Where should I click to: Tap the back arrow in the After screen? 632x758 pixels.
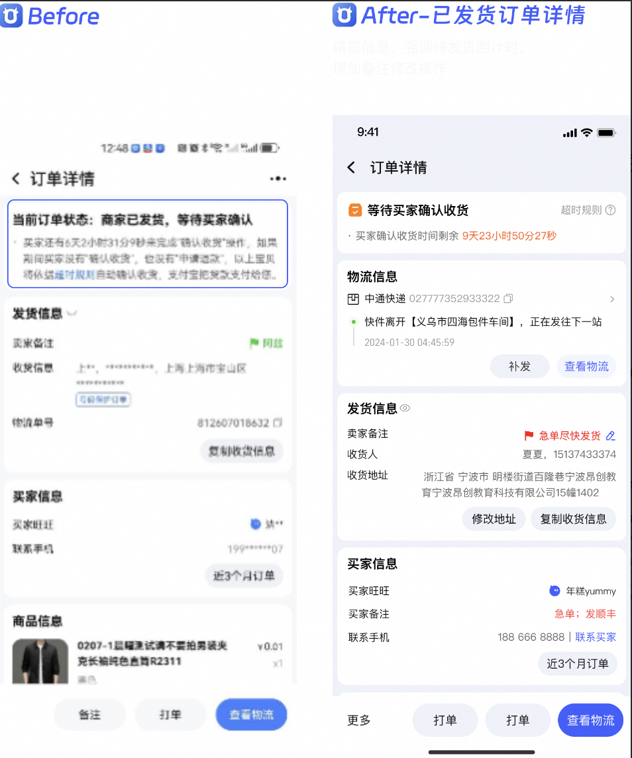[351, 168]
